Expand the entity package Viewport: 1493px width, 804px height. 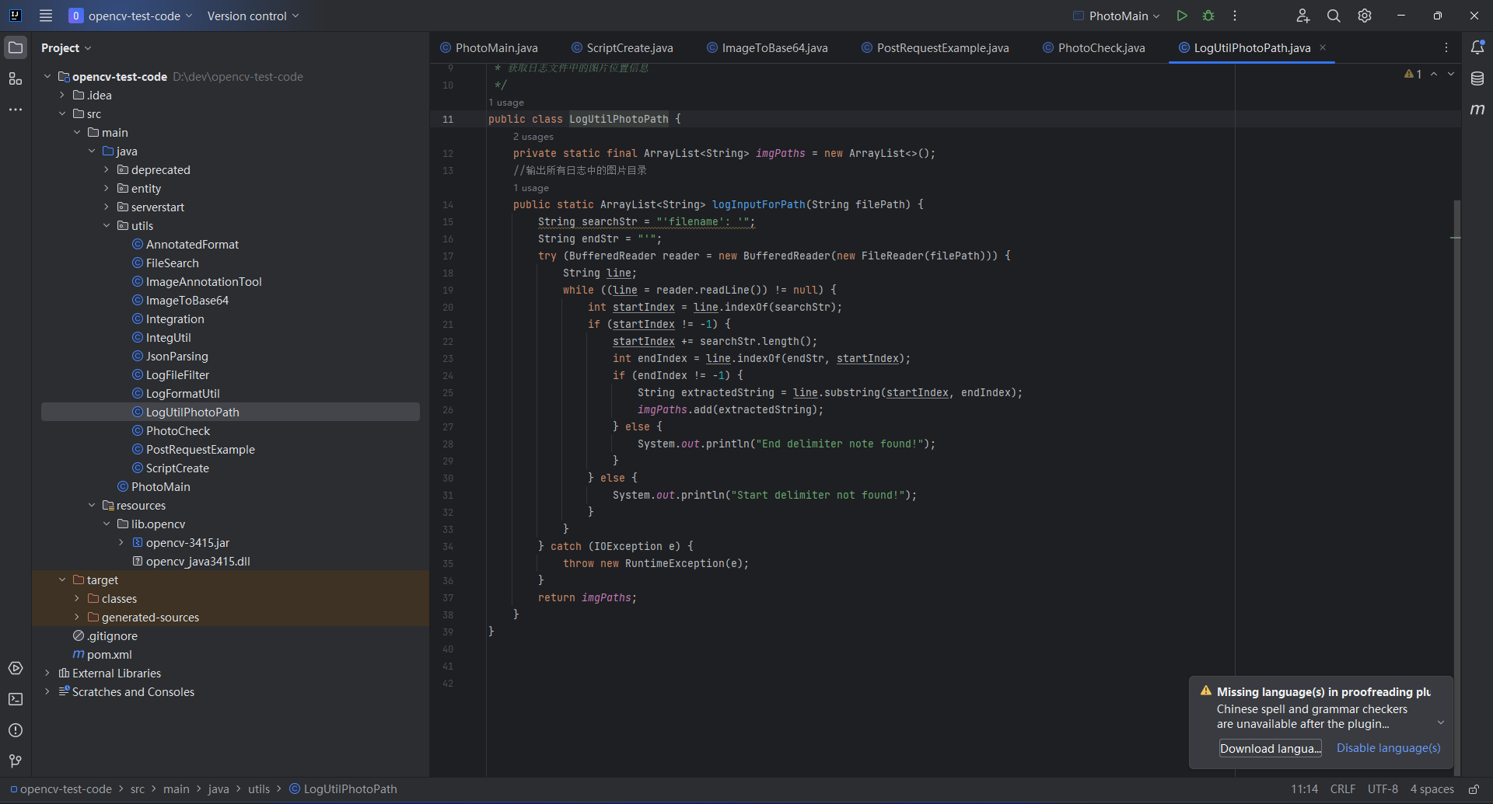(107, 188)
